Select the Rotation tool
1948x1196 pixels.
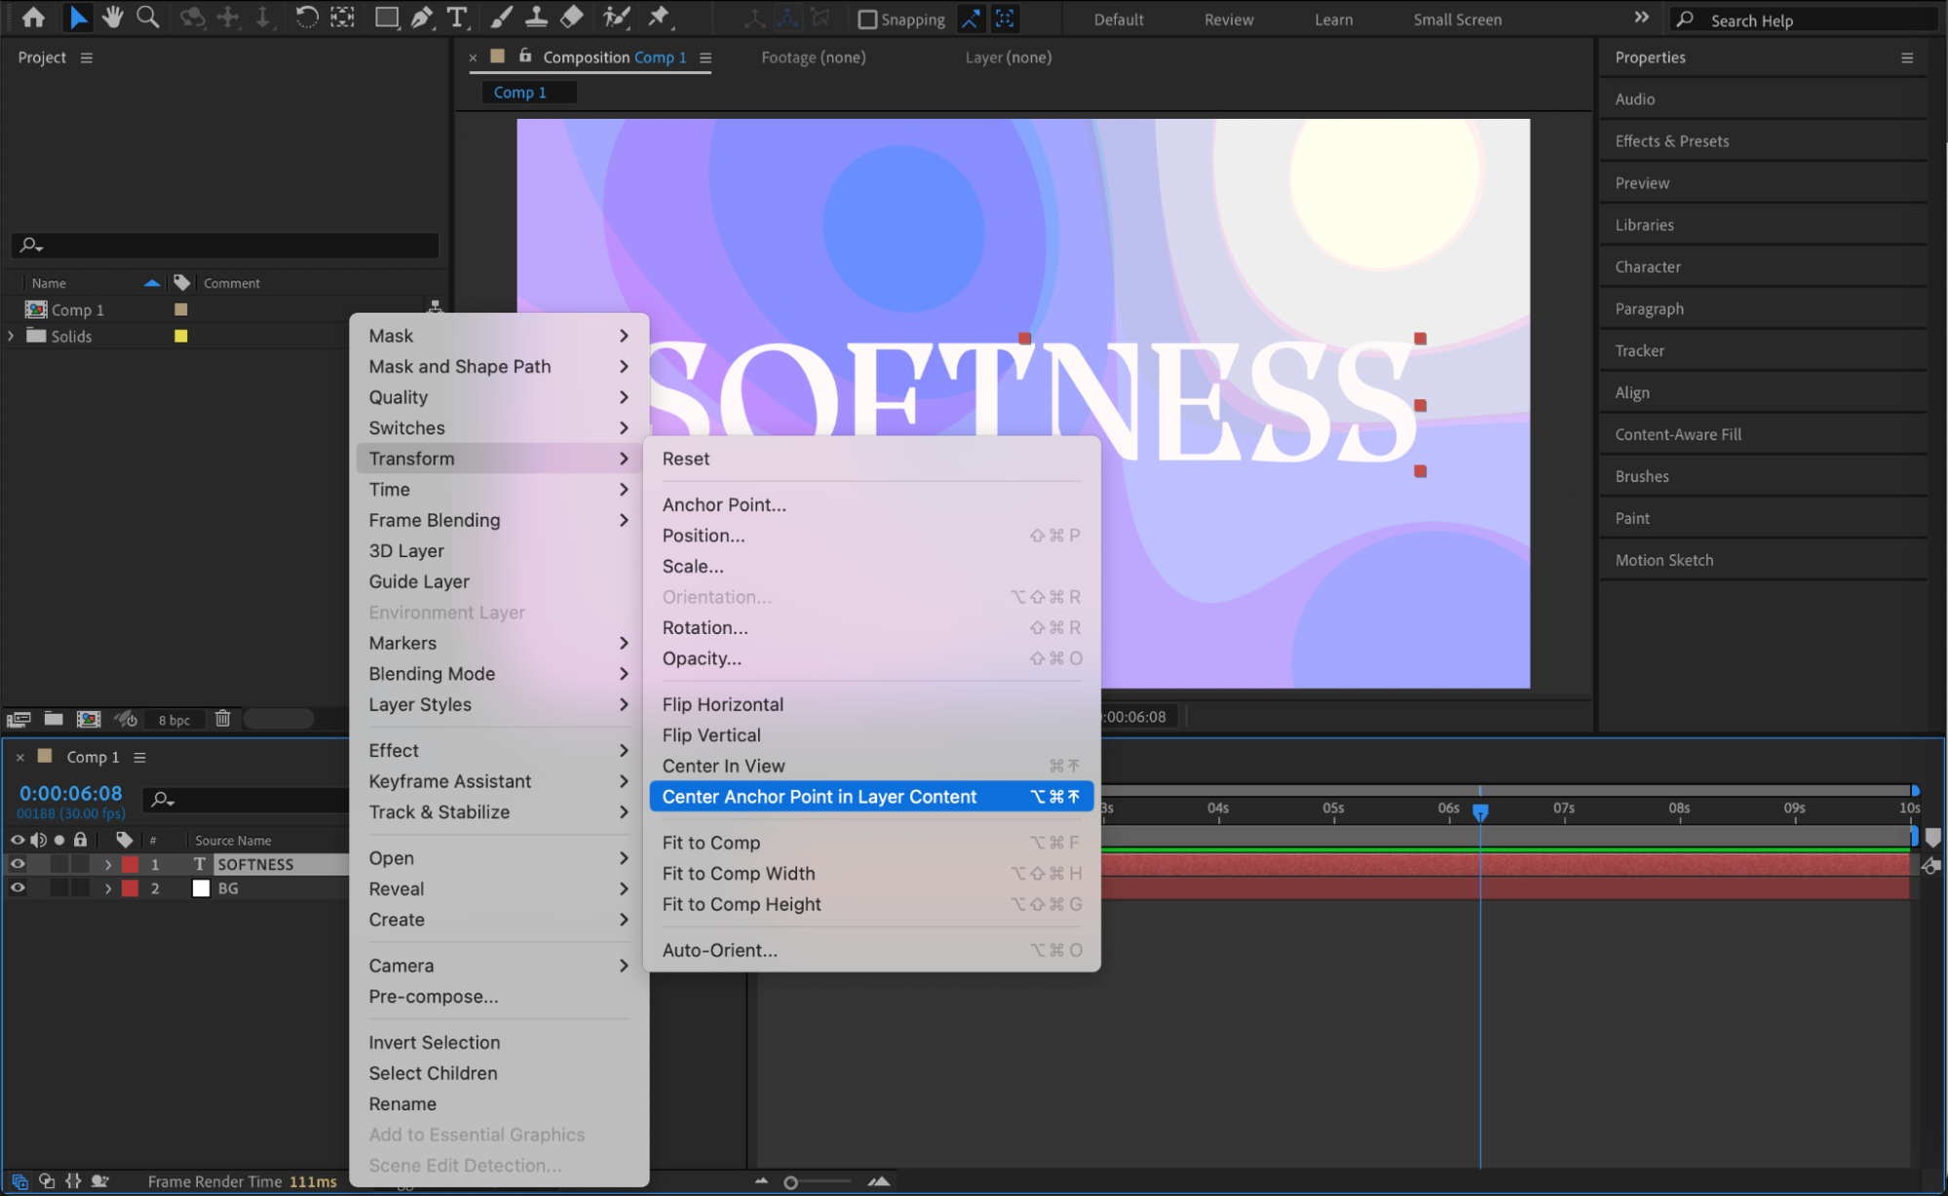pos(306,17)
